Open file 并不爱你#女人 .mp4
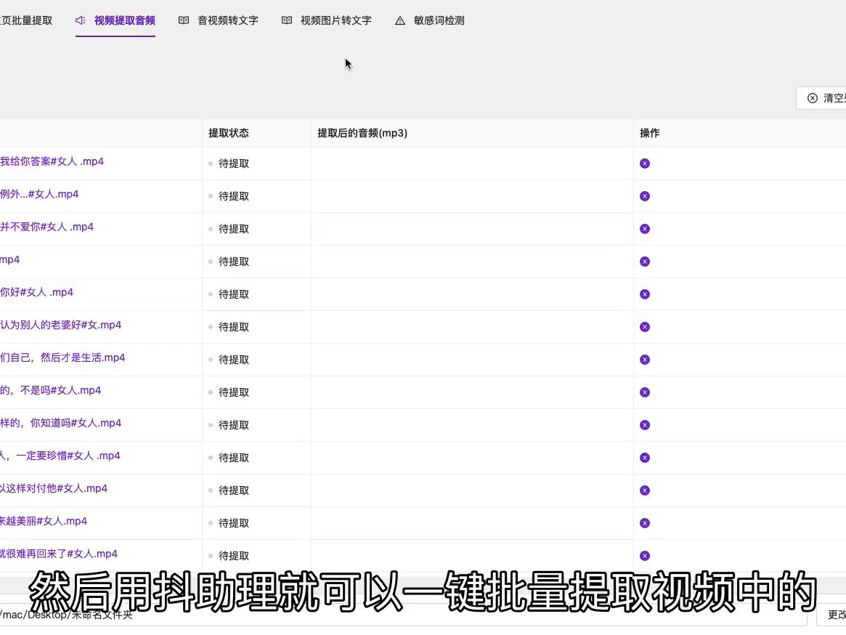The image size is (846, 635). [47, 227]
